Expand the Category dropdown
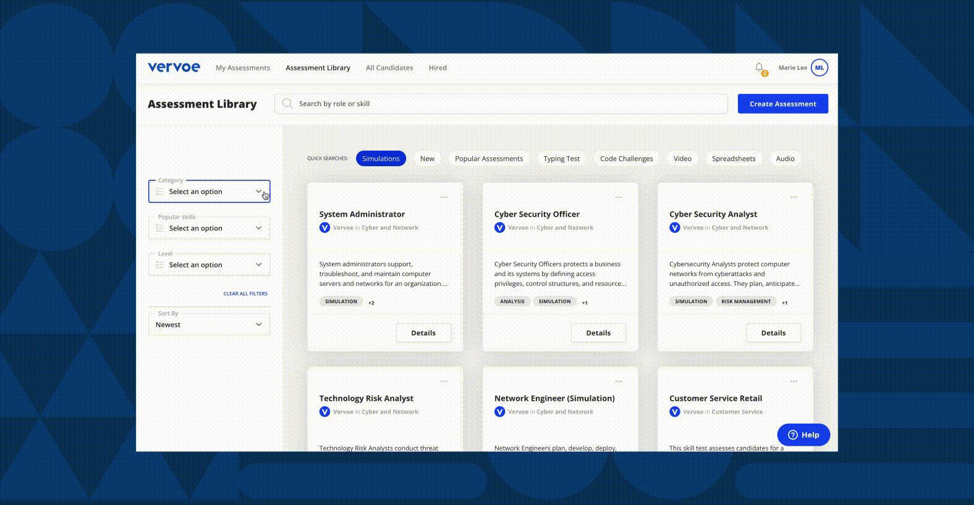974x505 pixels. coord(209,191)
